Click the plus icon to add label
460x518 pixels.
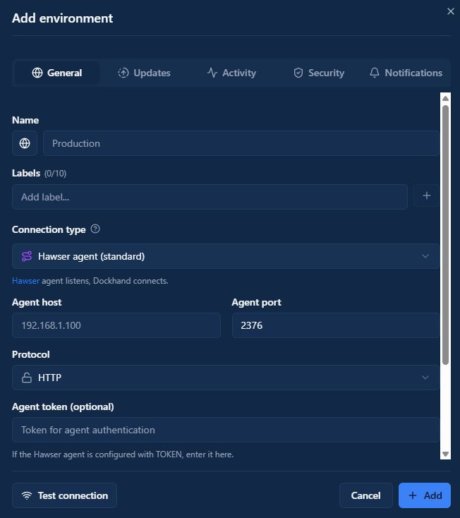pyautogui.click(x=426, y=196)
